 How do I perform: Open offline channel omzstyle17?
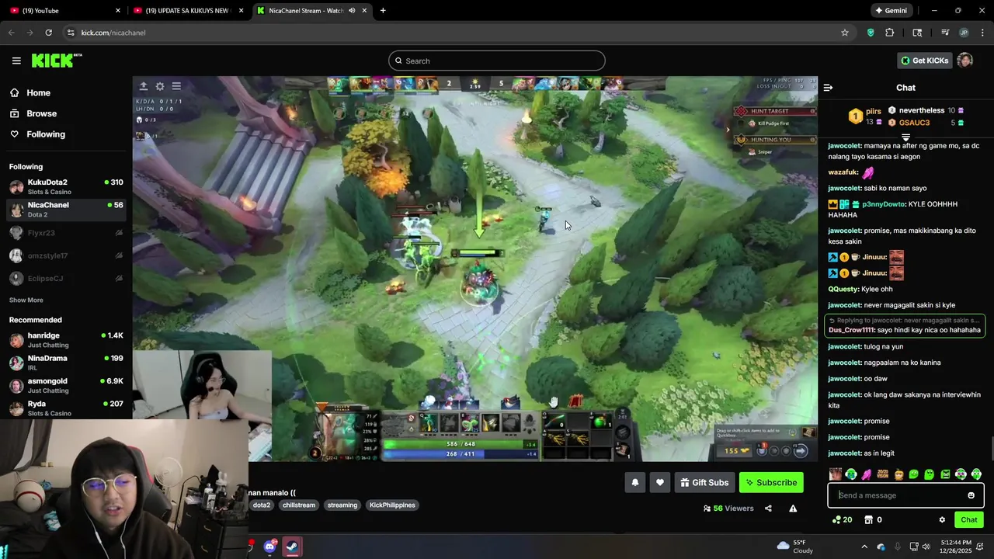tap(66, 255)
